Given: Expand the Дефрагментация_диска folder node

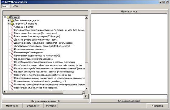Looking at the screenshot, I should pyautogui.click(x=8, y=20).
